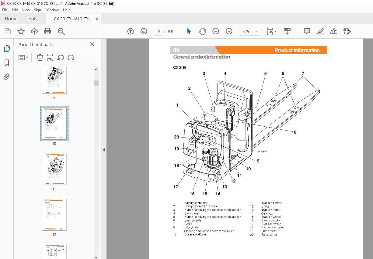The height and width of the screenshot is (259, 373).
Task: Zoom out with the minus icon
Action: tap(216, 31)
